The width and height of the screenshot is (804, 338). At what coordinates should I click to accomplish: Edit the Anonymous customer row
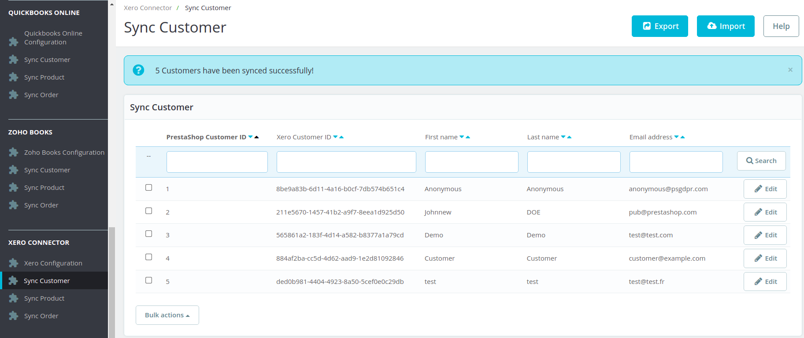[x=765, y=189]
